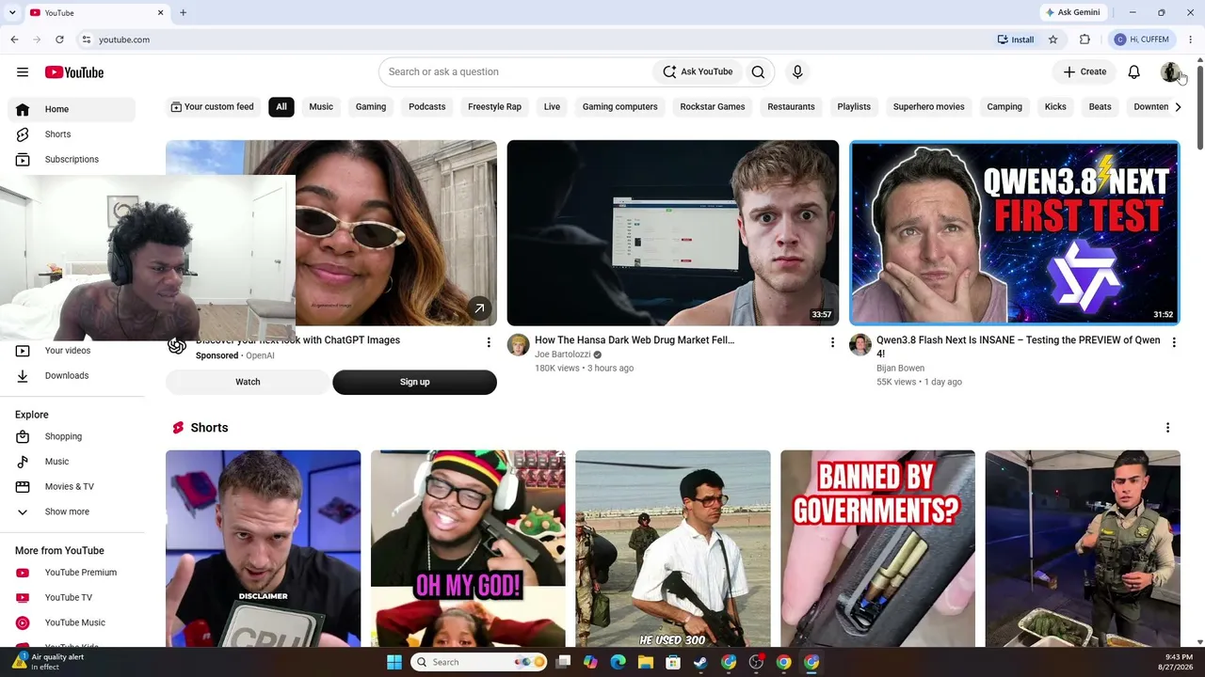Open the Windows Start menu
Viewport: 1205px width, 677px height.
tap(394, 662)
